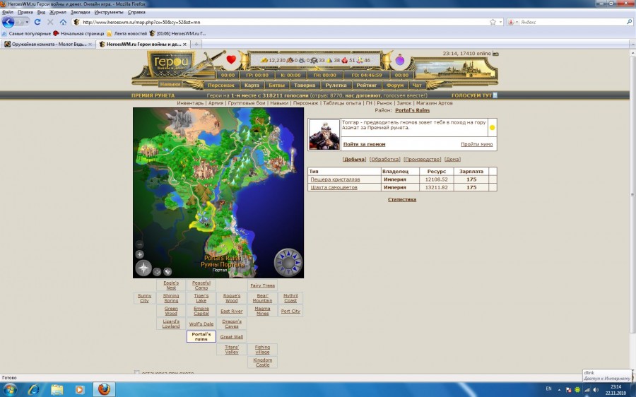Click the Firefox Home icon
636x397 pixels.
tap(63, 22)
